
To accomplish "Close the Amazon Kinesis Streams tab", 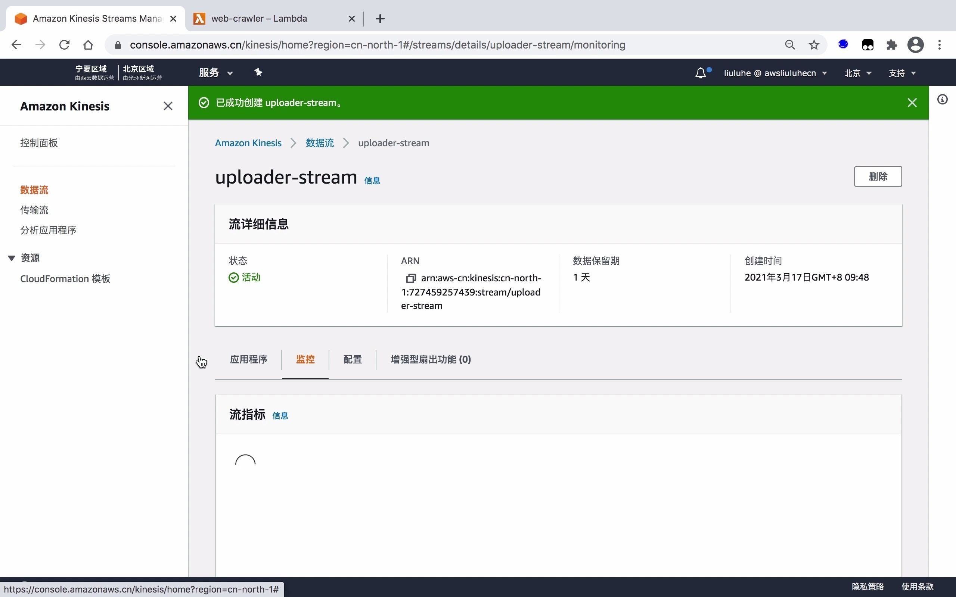I will point(173,19).
